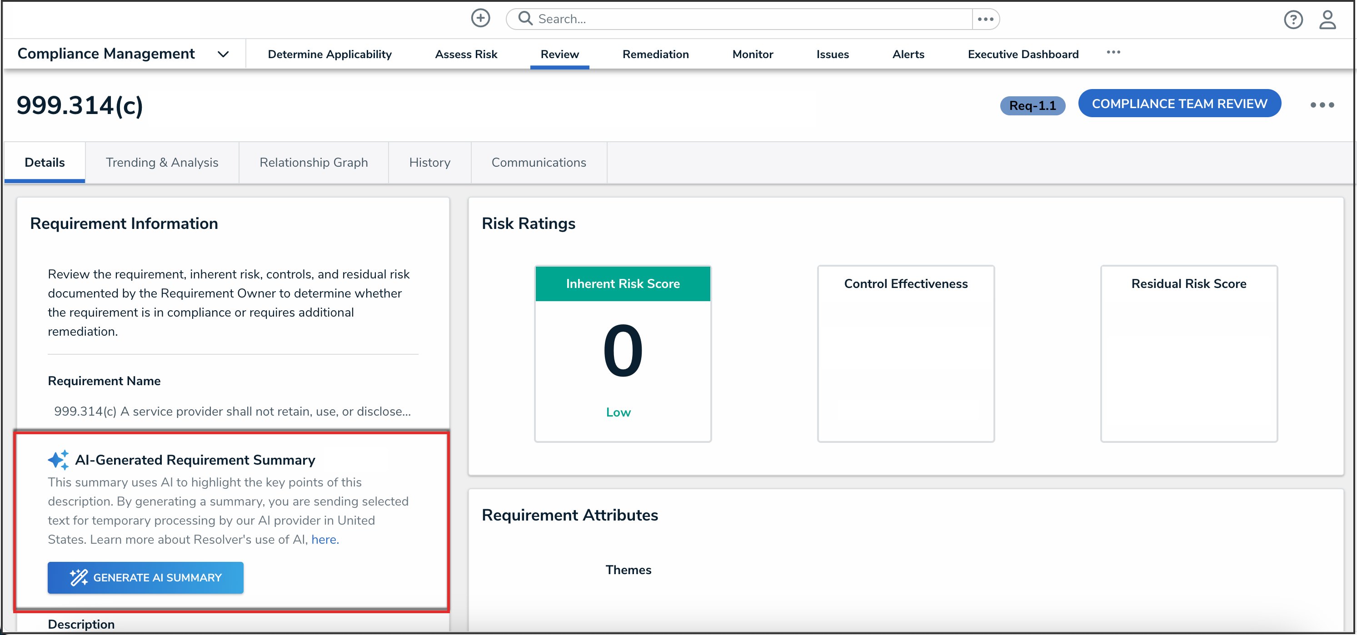1357x635 pixels.
Task: Click the search magnifier icon
Action: pos(525,19)
